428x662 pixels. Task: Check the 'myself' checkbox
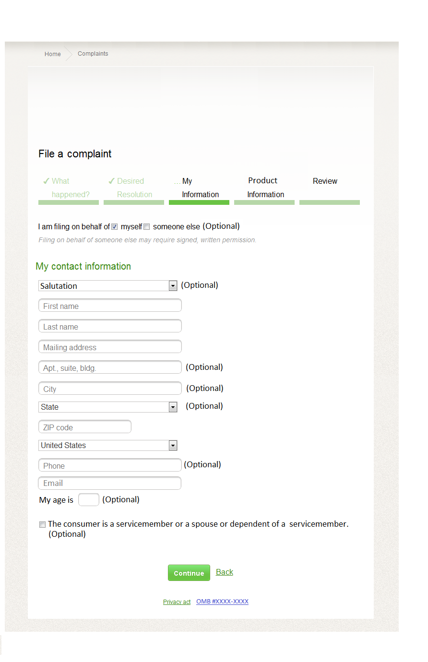pos(115,227)
